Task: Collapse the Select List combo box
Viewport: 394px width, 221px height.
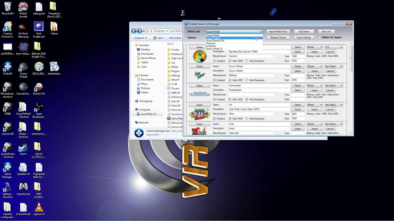Action: (x=261, y=32)
